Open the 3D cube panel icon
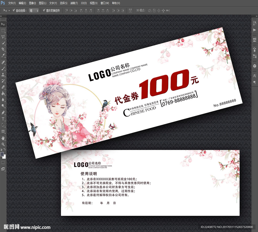The height and width of the screenshot is (232, 258). click(255, 66)
